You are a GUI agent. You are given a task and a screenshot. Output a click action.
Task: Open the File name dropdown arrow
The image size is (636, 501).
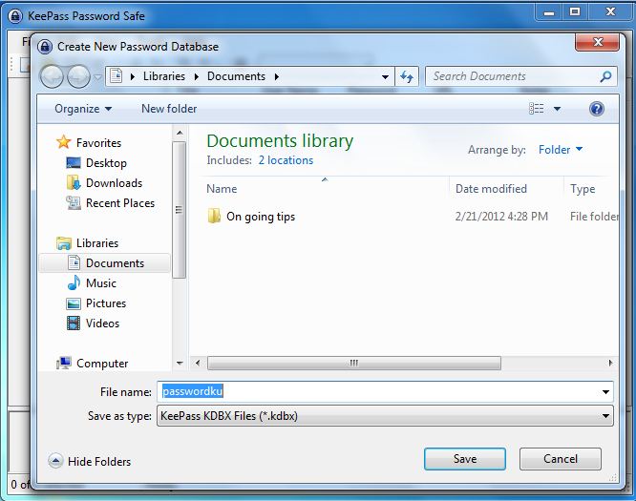pyautogui.click(x=605, y=392)
